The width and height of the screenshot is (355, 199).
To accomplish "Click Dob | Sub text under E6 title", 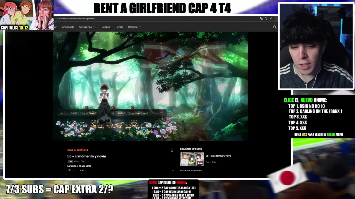I will 211,162.
